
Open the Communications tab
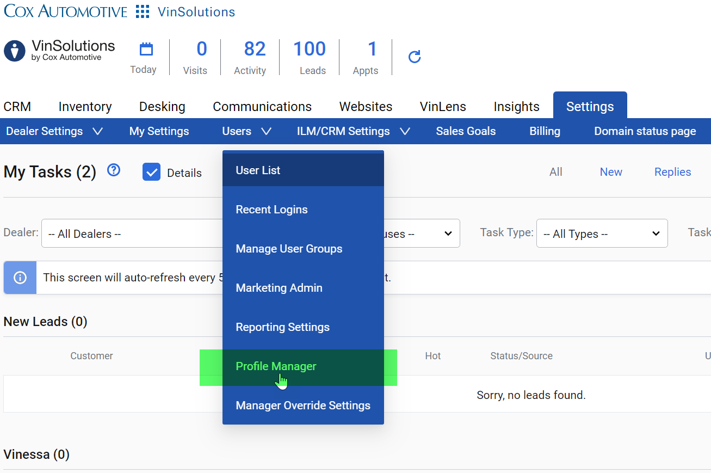262,107
